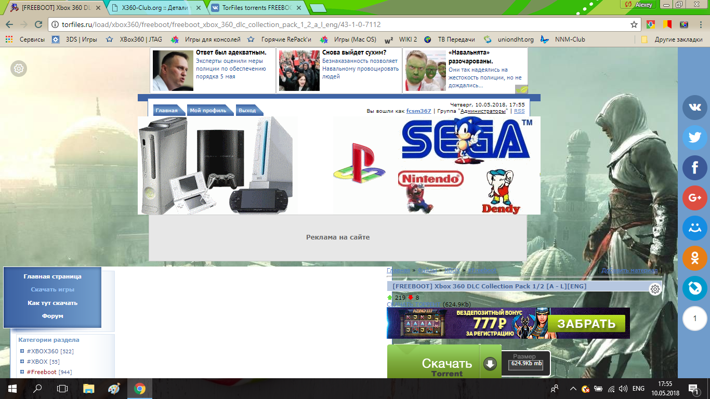This screenshot has height=399, width=710.
Task: Click the browser Forward arrow
Action: [x=23, y=24]
